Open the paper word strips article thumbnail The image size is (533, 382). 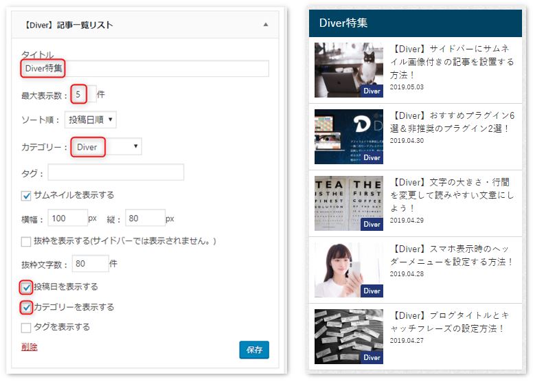349,337
